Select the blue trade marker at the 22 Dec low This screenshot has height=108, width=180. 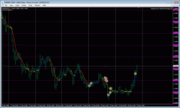(x=108, y=95)
